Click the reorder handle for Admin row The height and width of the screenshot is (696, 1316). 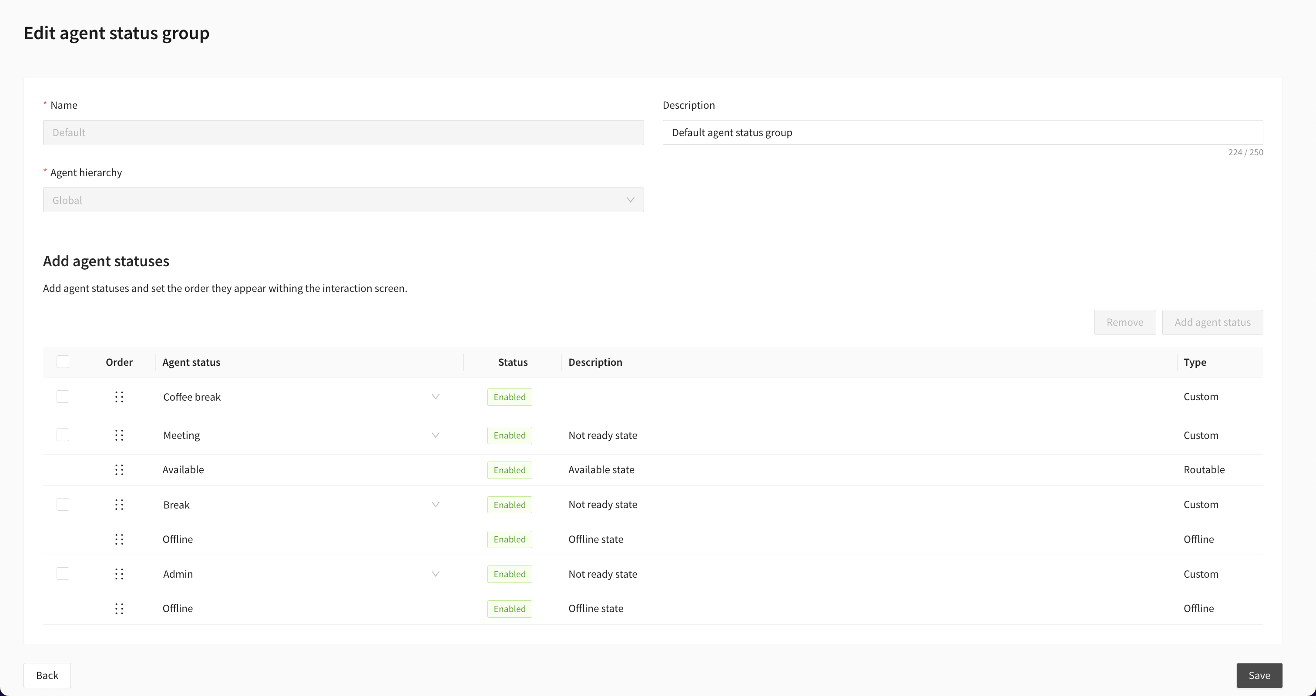click(x=119, y=574)
